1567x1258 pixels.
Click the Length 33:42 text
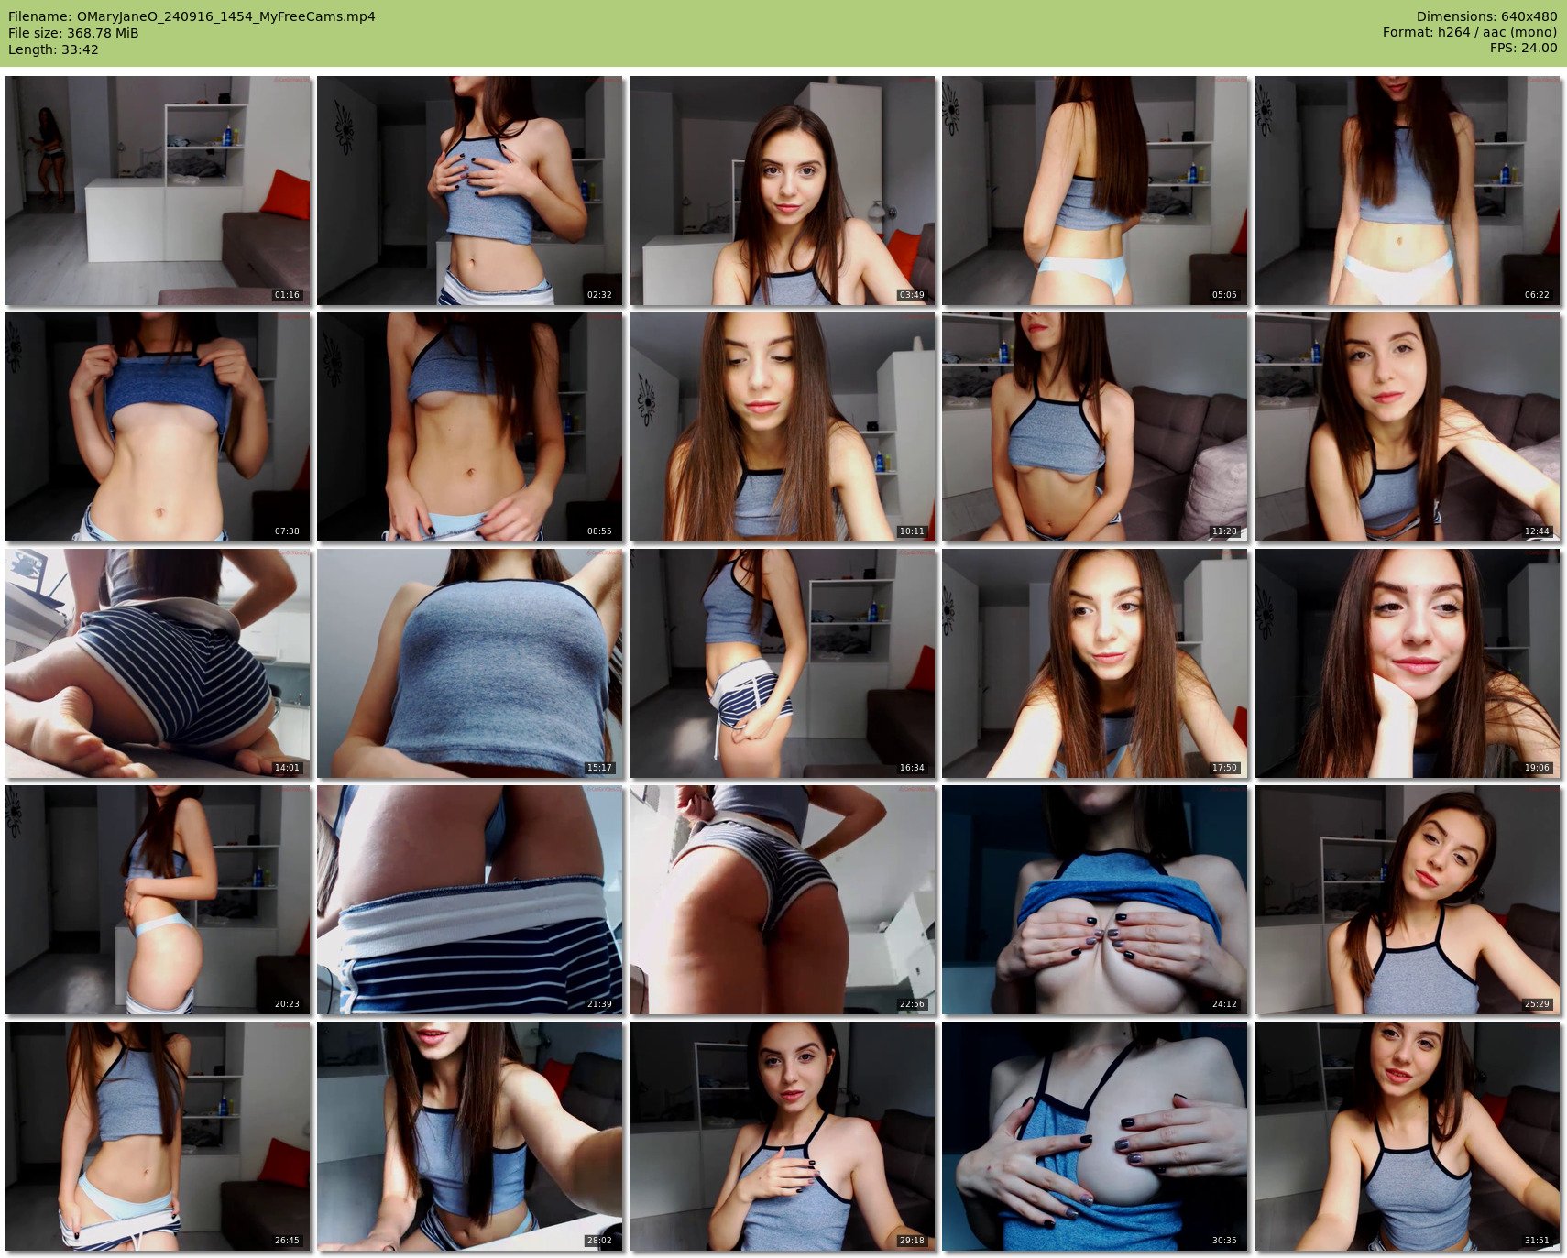[x=53, y=49]
